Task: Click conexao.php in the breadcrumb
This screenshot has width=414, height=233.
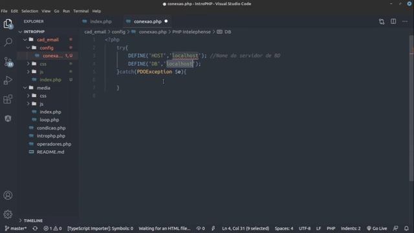Action: 153,32
